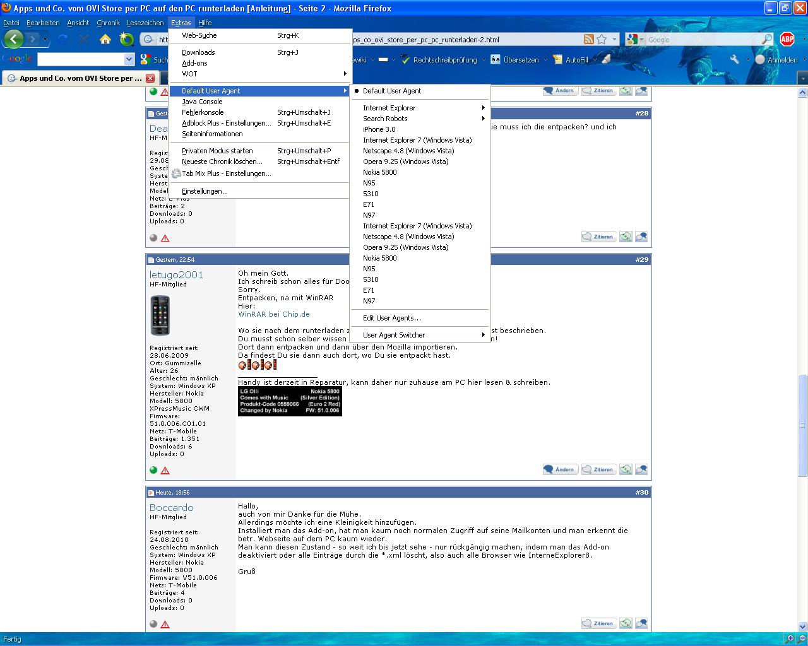Screen dimensions: 808x646
Task: Click the quick reply icon in post #29
Action: point(641,469)
